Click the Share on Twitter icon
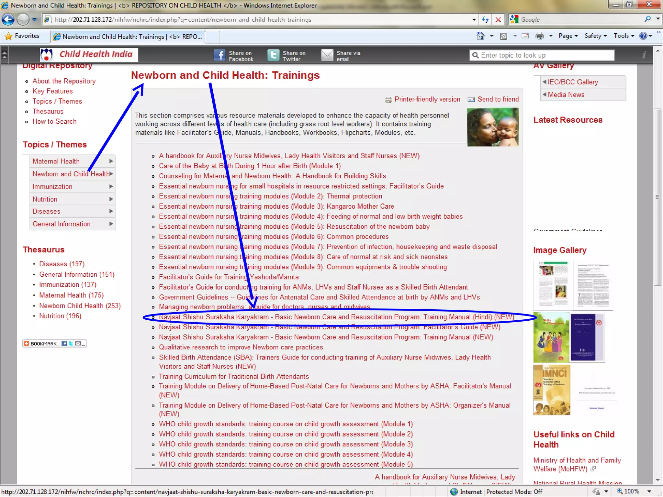The image size is (663, 497). coord(273,55)
